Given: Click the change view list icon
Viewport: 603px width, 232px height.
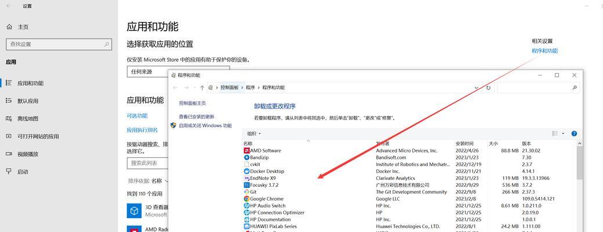Looking at the screenshot, I should (555, 133).
